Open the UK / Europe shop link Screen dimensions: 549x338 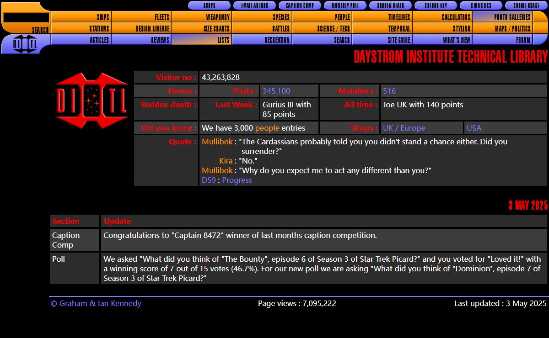[404, 128]
